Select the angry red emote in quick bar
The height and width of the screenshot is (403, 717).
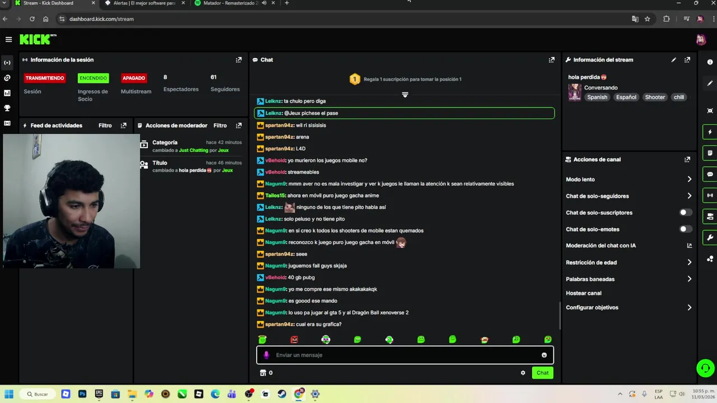point(294,339)
